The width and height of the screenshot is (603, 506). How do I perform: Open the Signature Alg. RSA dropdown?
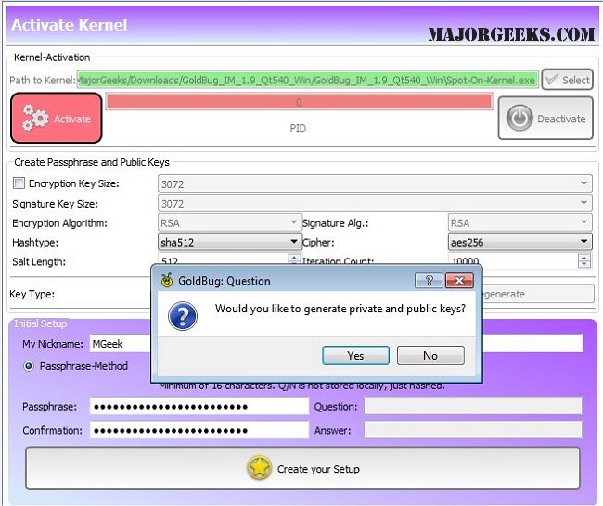click(520, 222)
